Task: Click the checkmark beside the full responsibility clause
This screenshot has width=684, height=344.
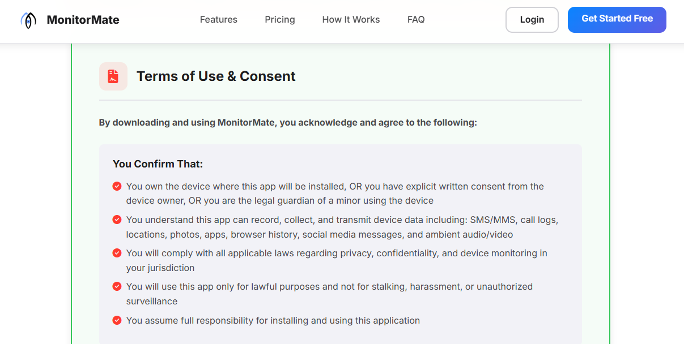Action: click(117, 320)
